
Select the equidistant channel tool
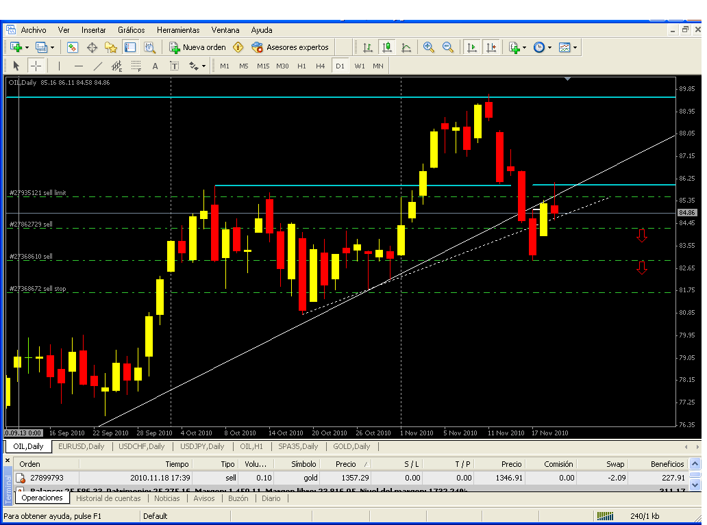[x=116, y=66]
